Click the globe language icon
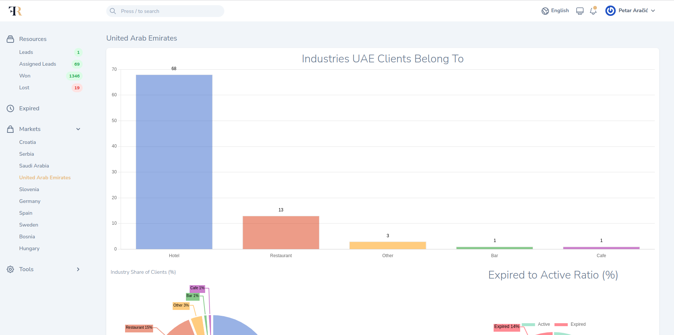This screenshot has width=674, height=335. [545, 11]
